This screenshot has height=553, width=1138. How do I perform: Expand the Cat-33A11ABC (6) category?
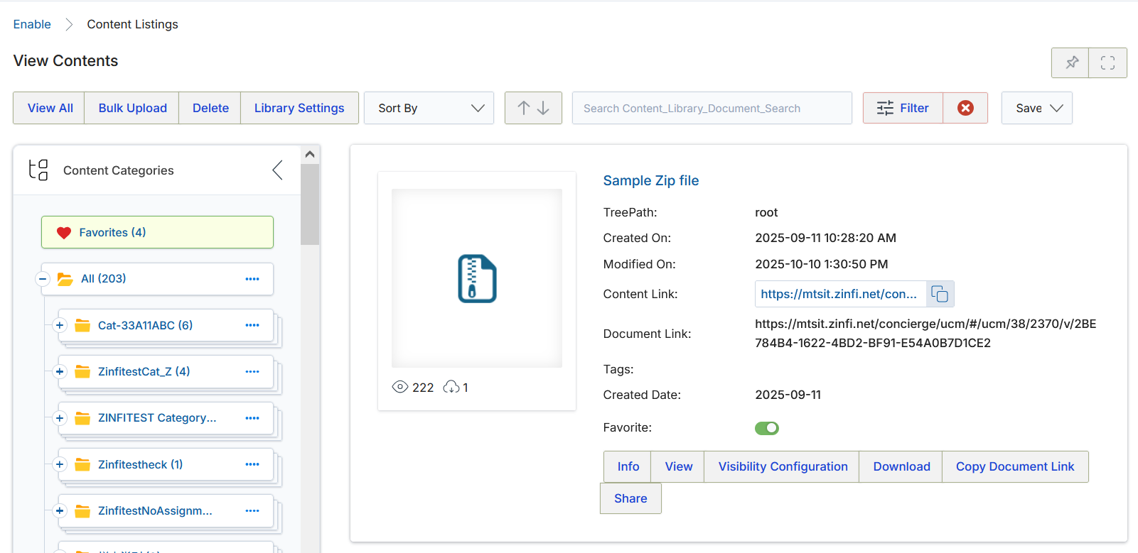(60, 325)
